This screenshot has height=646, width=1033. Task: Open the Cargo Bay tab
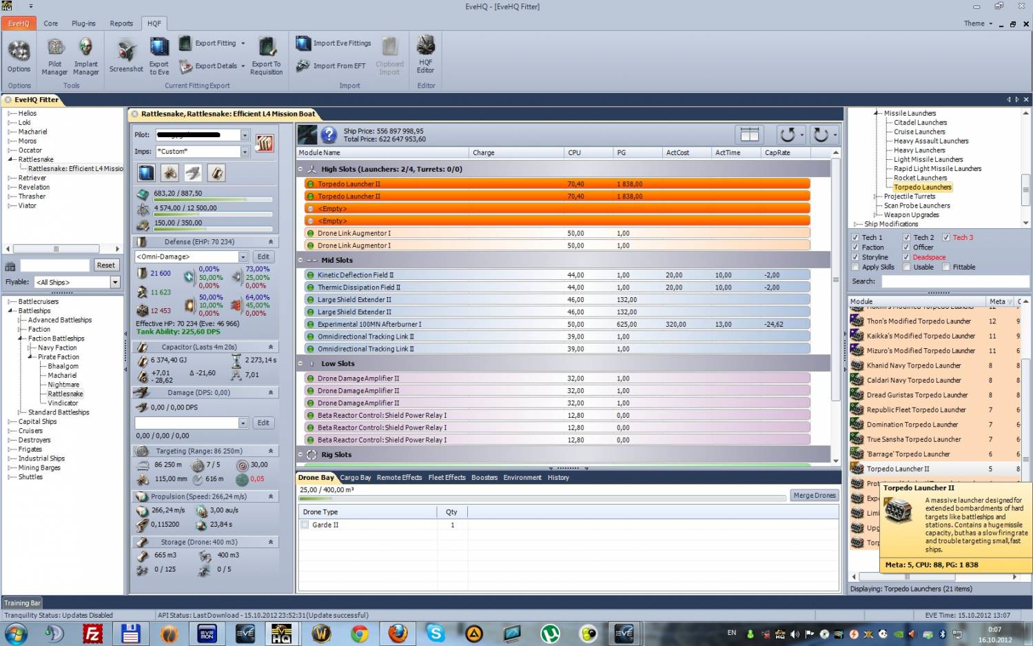click(356, 477)
